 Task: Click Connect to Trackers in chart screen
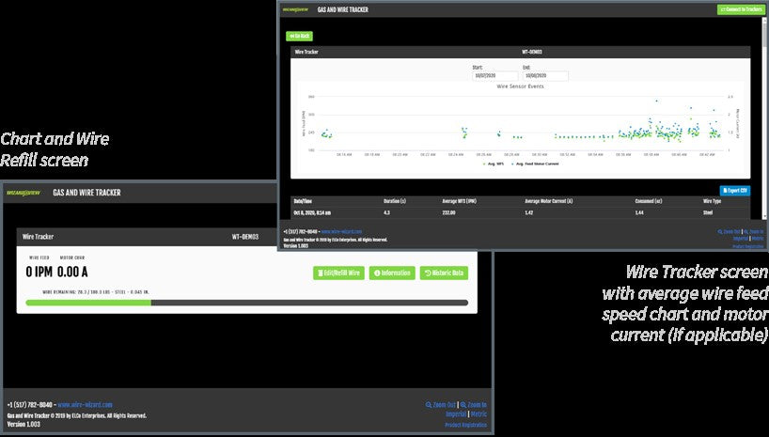point(741,9)
